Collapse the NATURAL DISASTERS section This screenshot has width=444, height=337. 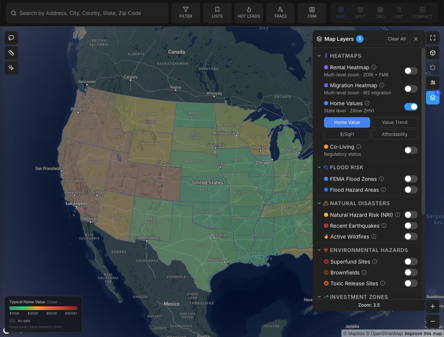point(319,203)
